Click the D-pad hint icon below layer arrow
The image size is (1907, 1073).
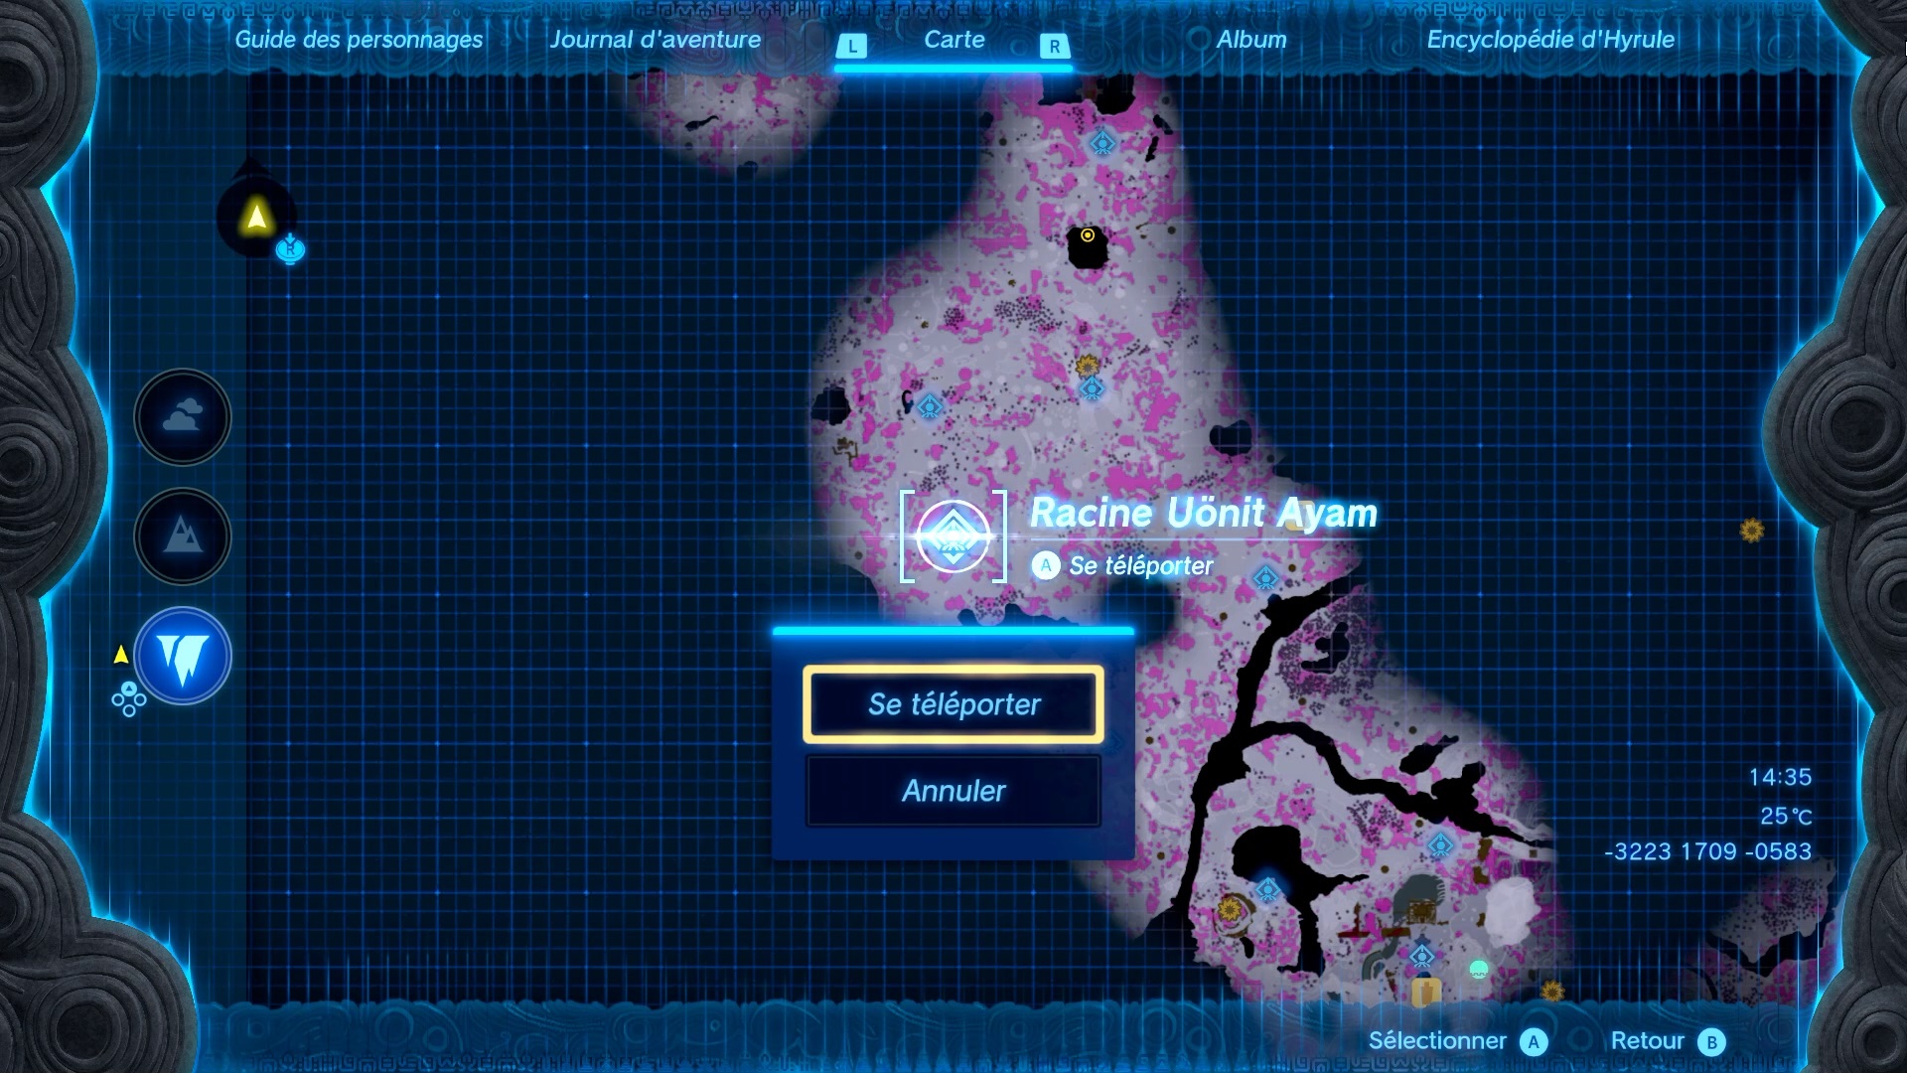coord(129,698)
